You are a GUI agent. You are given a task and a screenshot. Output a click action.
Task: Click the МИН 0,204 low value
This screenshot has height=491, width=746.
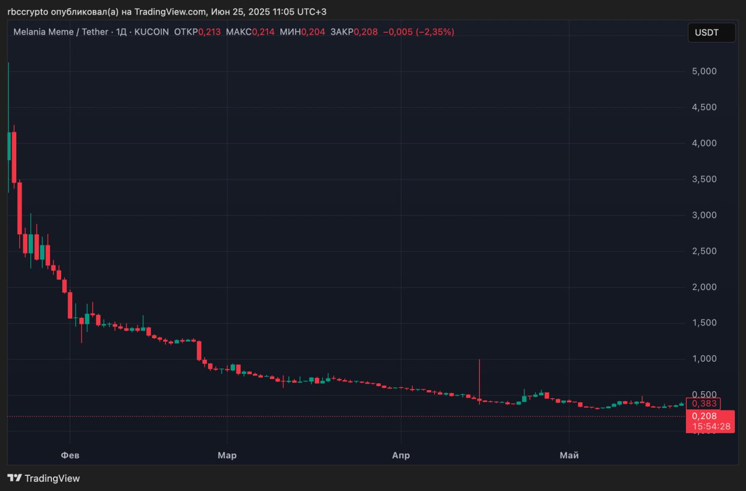(302, 32)
